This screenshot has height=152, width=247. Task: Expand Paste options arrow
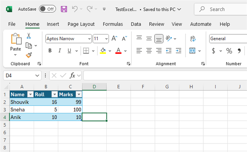coord(15,55)
